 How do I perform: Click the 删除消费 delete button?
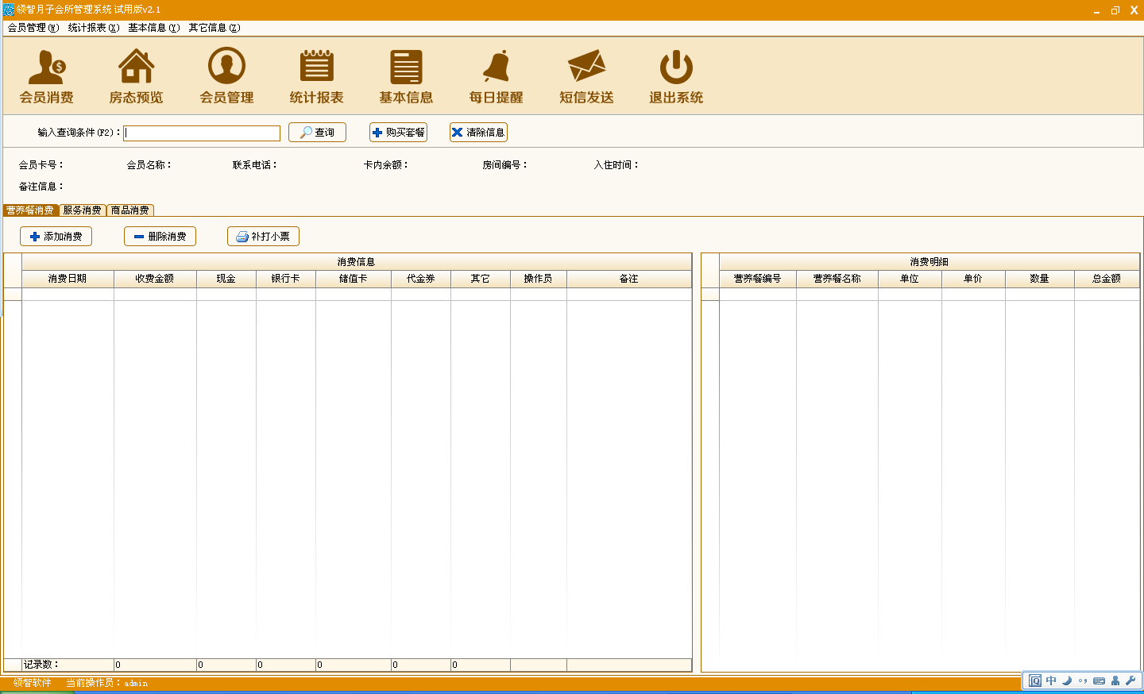click(x=160, y=237)
